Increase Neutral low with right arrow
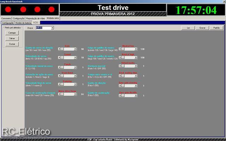Image resolution: width=226 pixels, height=141 pixels. pos(136,49)
